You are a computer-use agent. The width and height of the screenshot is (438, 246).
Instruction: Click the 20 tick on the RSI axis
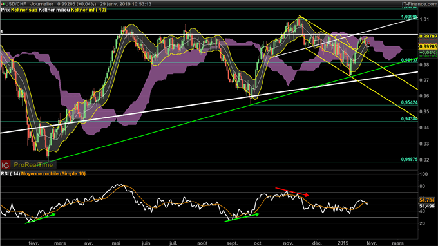pos(423,223)
